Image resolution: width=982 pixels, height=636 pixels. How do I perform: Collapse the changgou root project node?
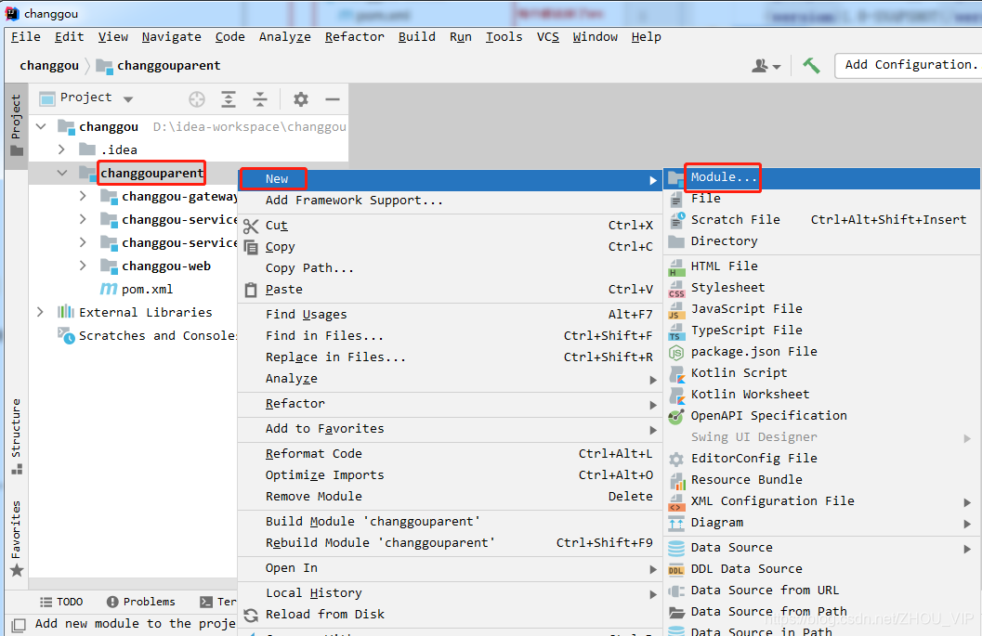[x=41, y=126]
